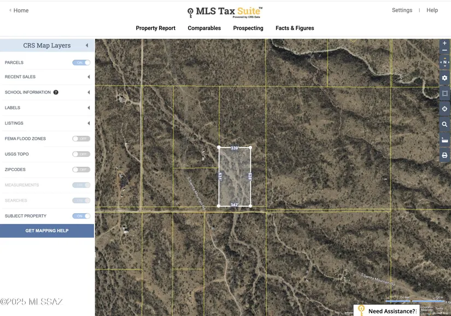Print the map with printer icon
451x316 pixels.
coord(444,155)
